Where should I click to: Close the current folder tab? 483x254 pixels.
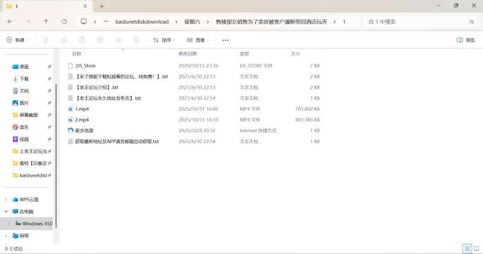pos(85,6)
